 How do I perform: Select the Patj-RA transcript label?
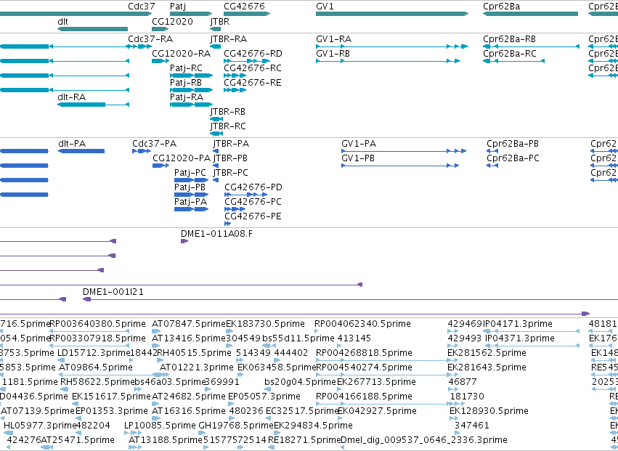tap(187, 97)
